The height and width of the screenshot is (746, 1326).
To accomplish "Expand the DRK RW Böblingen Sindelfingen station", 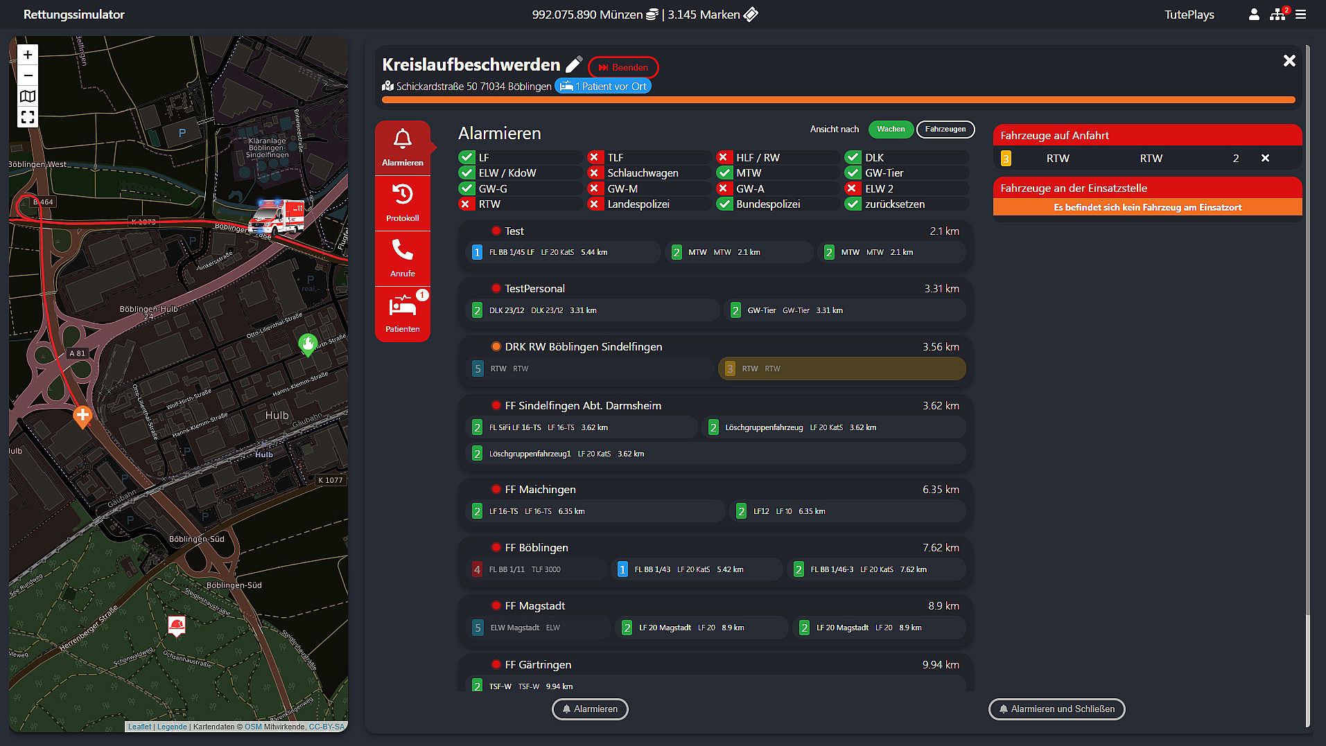I will click(x=584, y=347).
